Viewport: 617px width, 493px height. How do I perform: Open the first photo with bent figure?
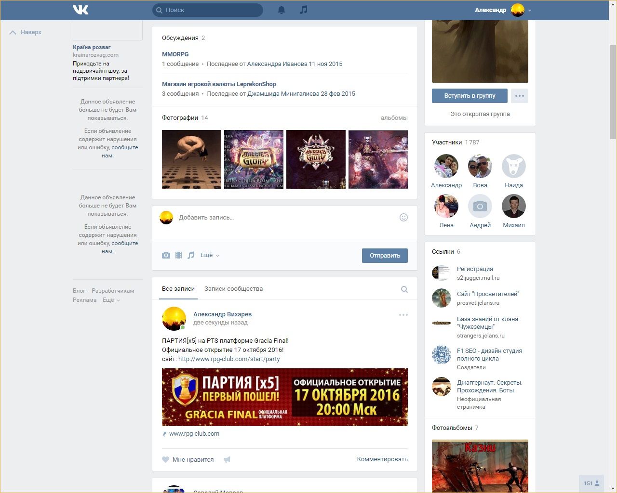(191, 159)
